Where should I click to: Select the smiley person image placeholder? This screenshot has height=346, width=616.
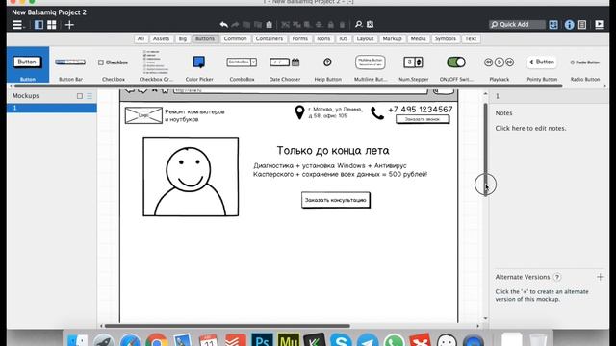point(191,177)
